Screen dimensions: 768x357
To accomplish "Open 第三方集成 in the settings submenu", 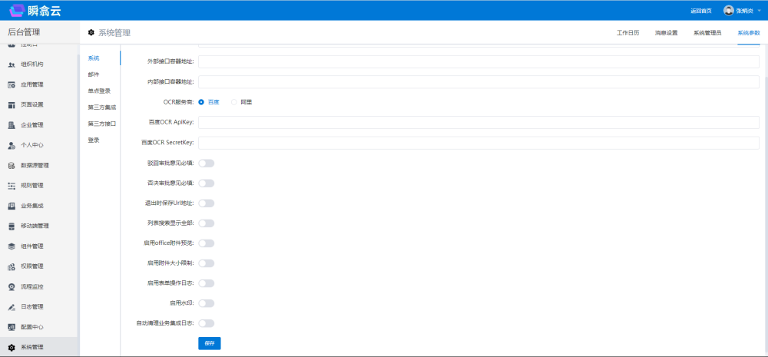I will [101, 107].
